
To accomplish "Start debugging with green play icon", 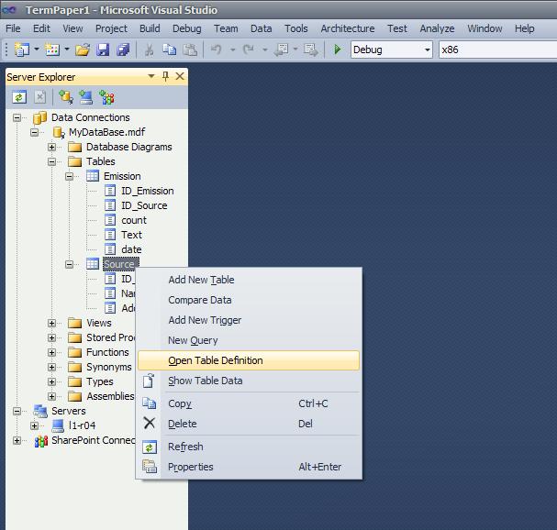I will (338, 50).
